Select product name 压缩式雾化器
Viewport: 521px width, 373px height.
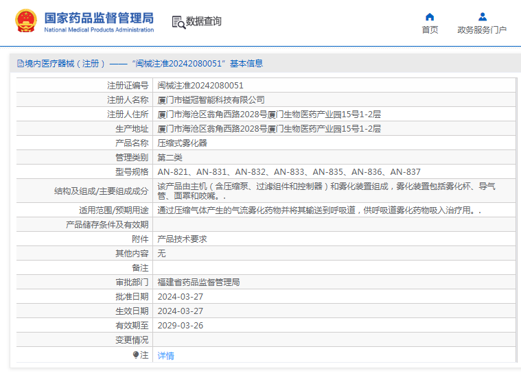point(182,143)
